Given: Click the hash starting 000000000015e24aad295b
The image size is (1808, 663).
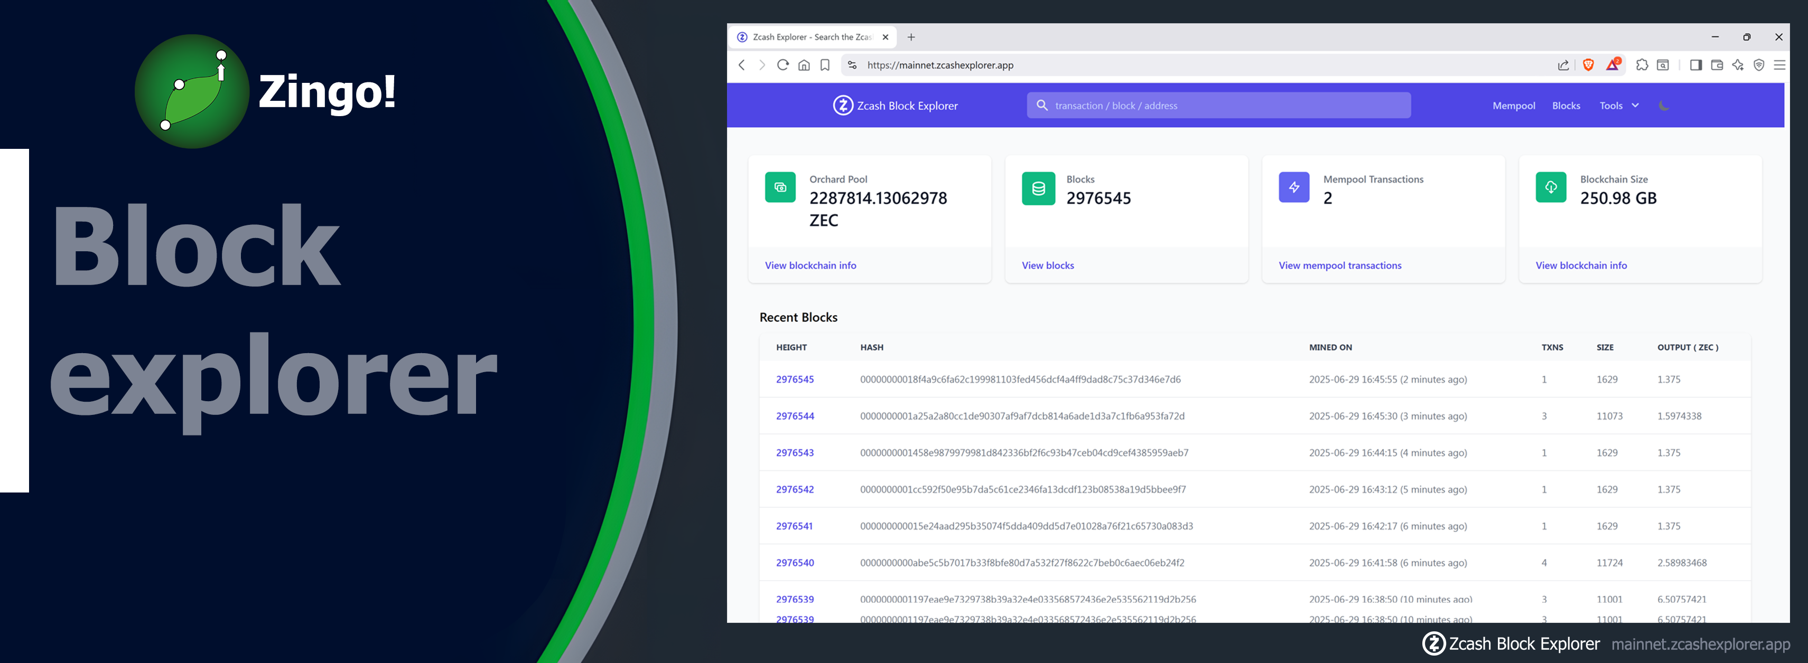Looking at the screenshot, I should point(1027,526).
